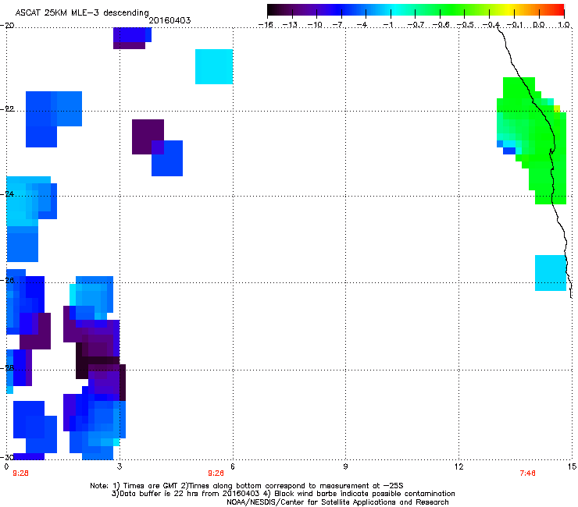Select the '-13' color bar tick label
The height and width of the screenshot is (507, 578).
pyautogui.click(x=290, y=25)
